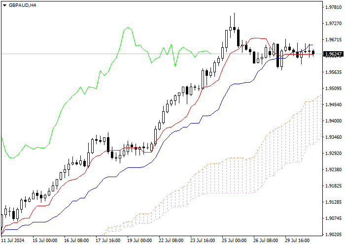The height and width of the screenshot is (246, 345).
Task: Click the 15 Jul 00:00 time label
Action: (x=45, y=241)
